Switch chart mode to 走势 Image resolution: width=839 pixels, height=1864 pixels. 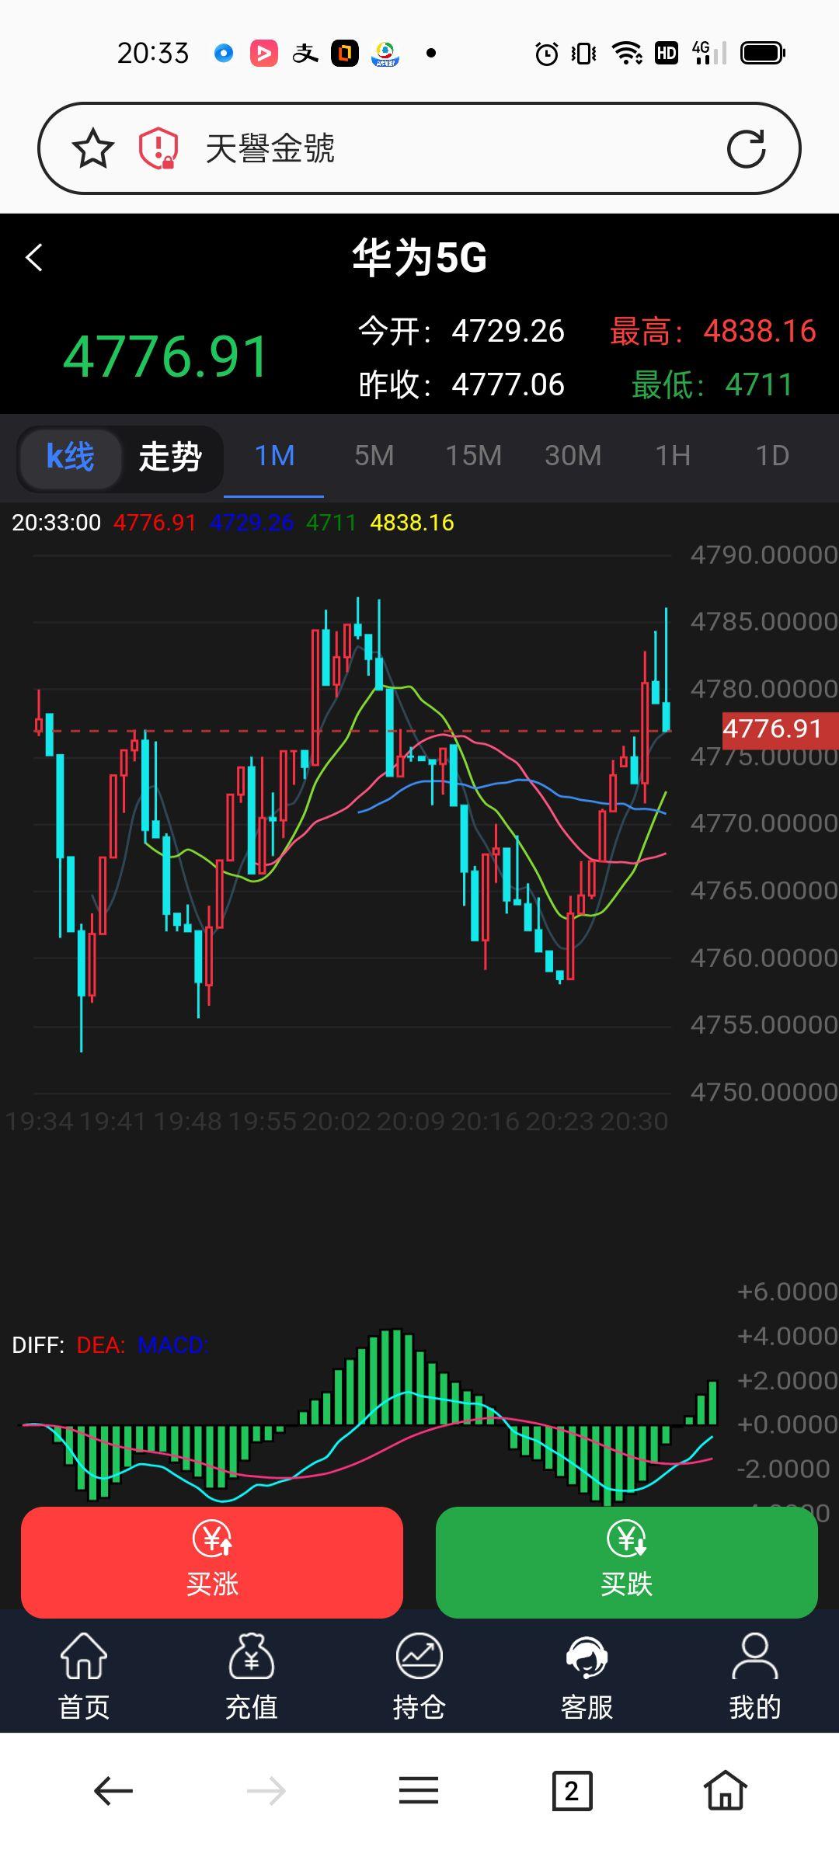tap(170, 457)
